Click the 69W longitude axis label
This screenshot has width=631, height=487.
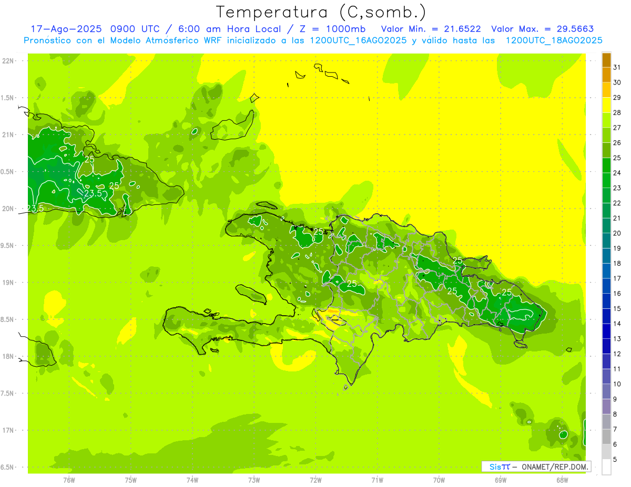tap(501, 480)
